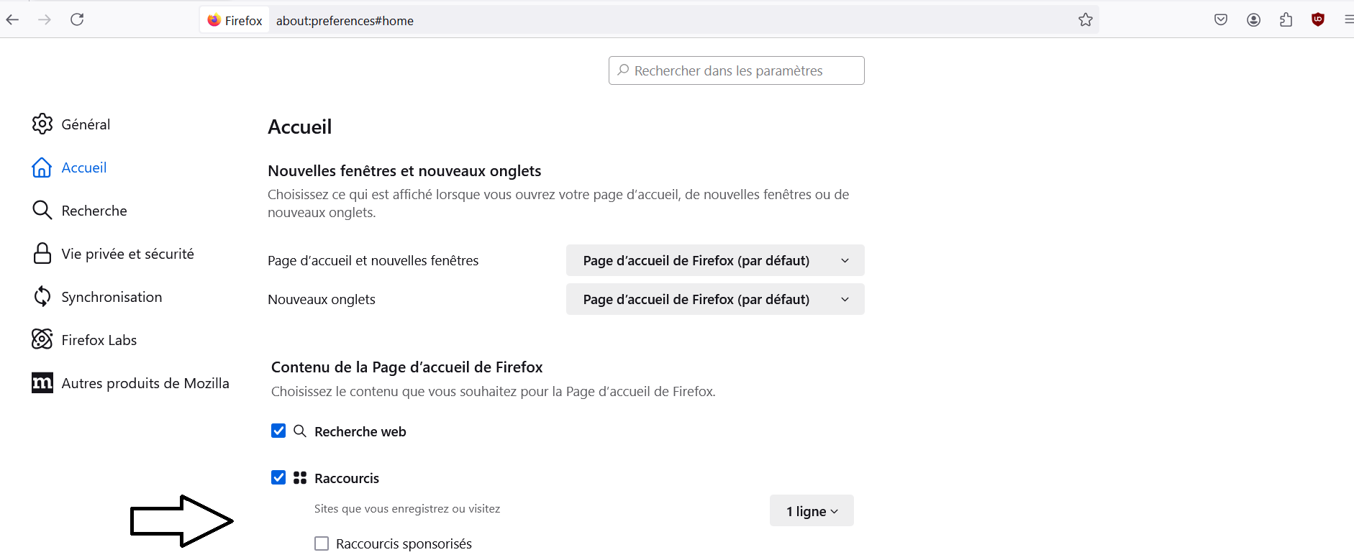Open the Page d'accueil et nouvelles fenêtres dropdown
The height and width of the screenshot is (560, 1354).
coord(715,260)
